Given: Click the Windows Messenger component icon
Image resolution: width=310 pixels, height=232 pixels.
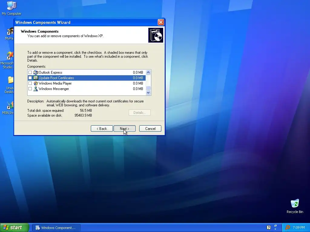Looking at the screenshot, I should 36,89.
